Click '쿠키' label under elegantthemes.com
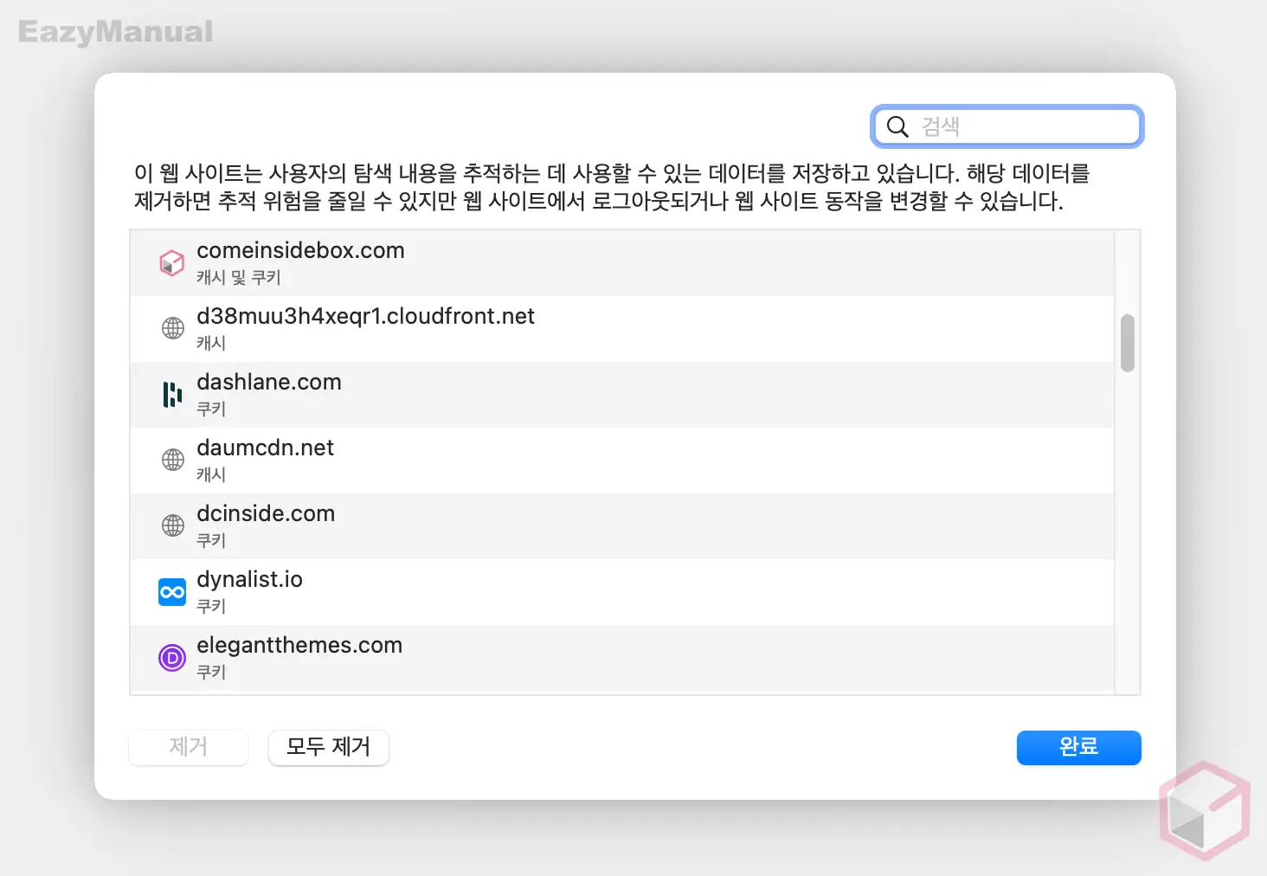 pos(211,672)
